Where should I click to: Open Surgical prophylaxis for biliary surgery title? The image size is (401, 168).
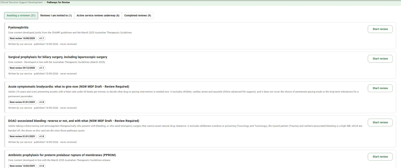click(x=58, y=57)
